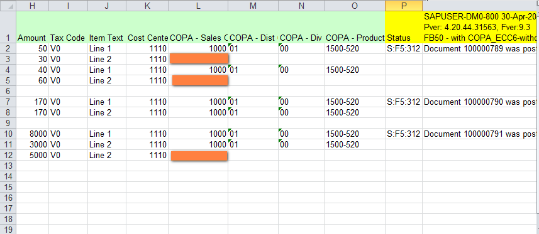This screenshot has width=539, height=234.
Task: Click Line 2 item text in row 5
Action: 107,81
